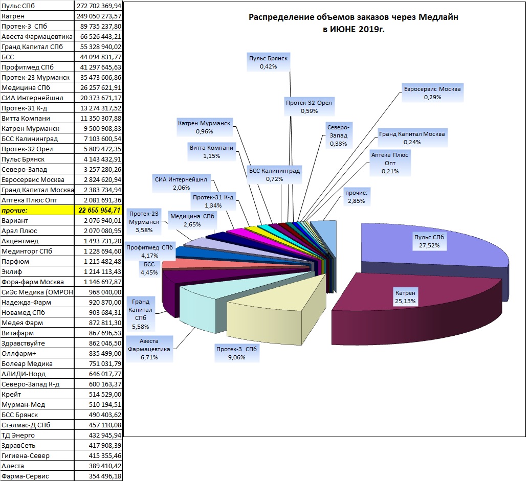
Task: Click the value 272 702 369,94
Action: pos(98,6)
